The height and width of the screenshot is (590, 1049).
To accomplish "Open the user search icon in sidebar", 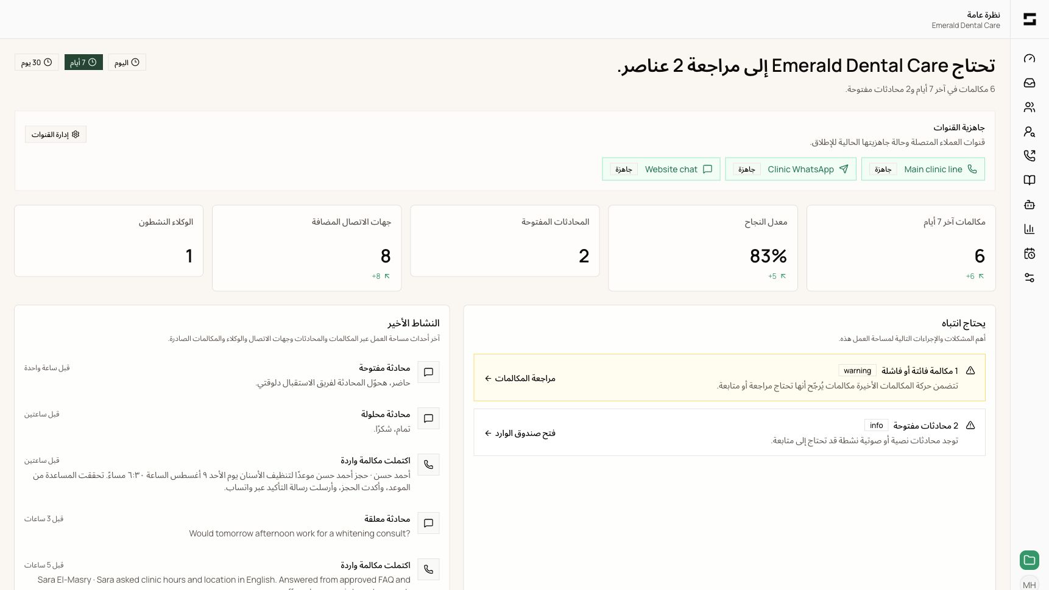I will [1030, 132].
